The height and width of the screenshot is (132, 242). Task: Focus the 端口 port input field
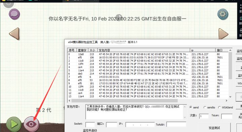coord(112,125)
